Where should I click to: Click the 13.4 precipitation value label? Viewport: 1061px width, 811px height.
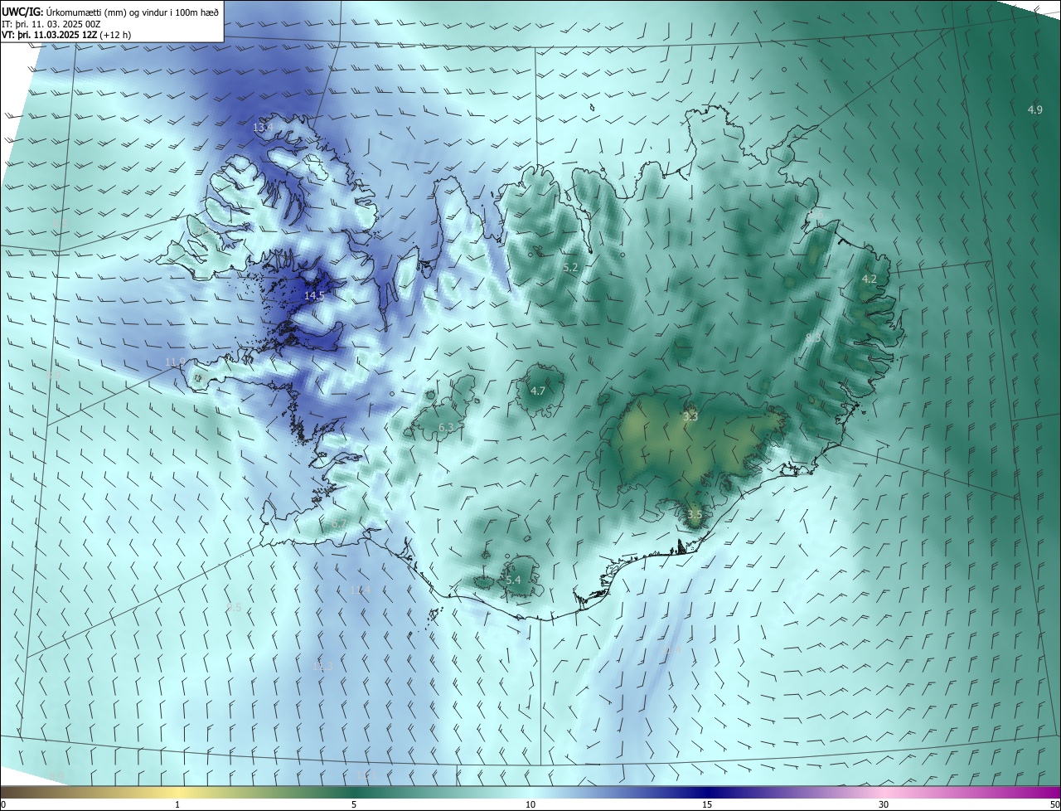click(x=263, y=128)
